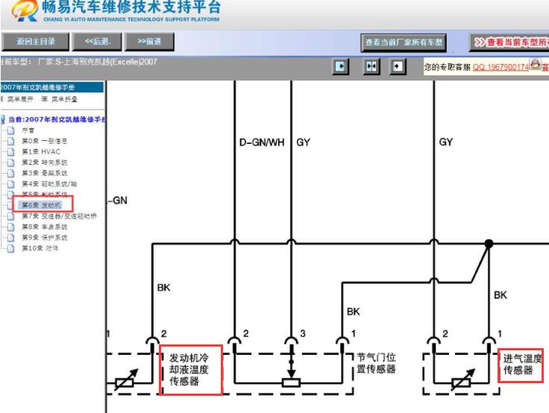Click the left-panel-only layout icon
The image size is (549, 413).
pos(340,66)
